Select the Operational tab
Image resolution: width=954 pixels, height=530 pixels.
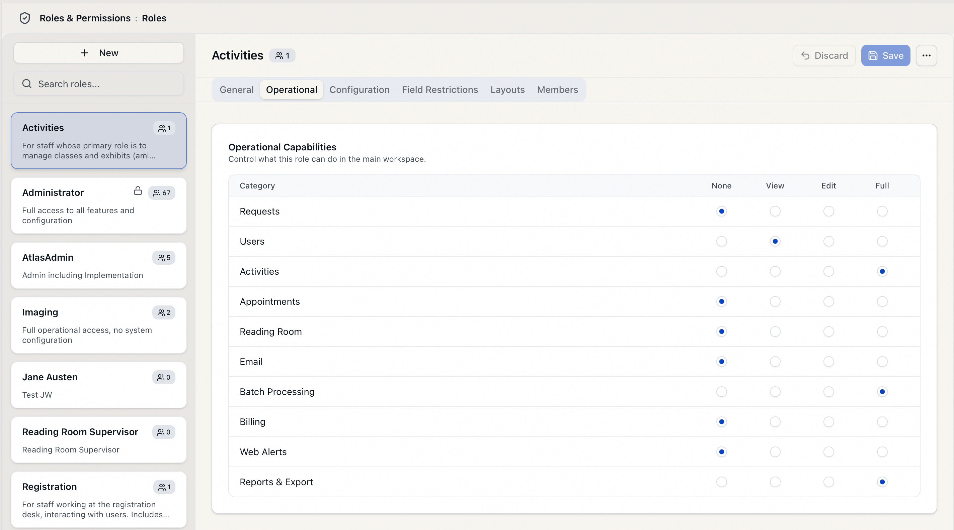[x=292, y=90]
